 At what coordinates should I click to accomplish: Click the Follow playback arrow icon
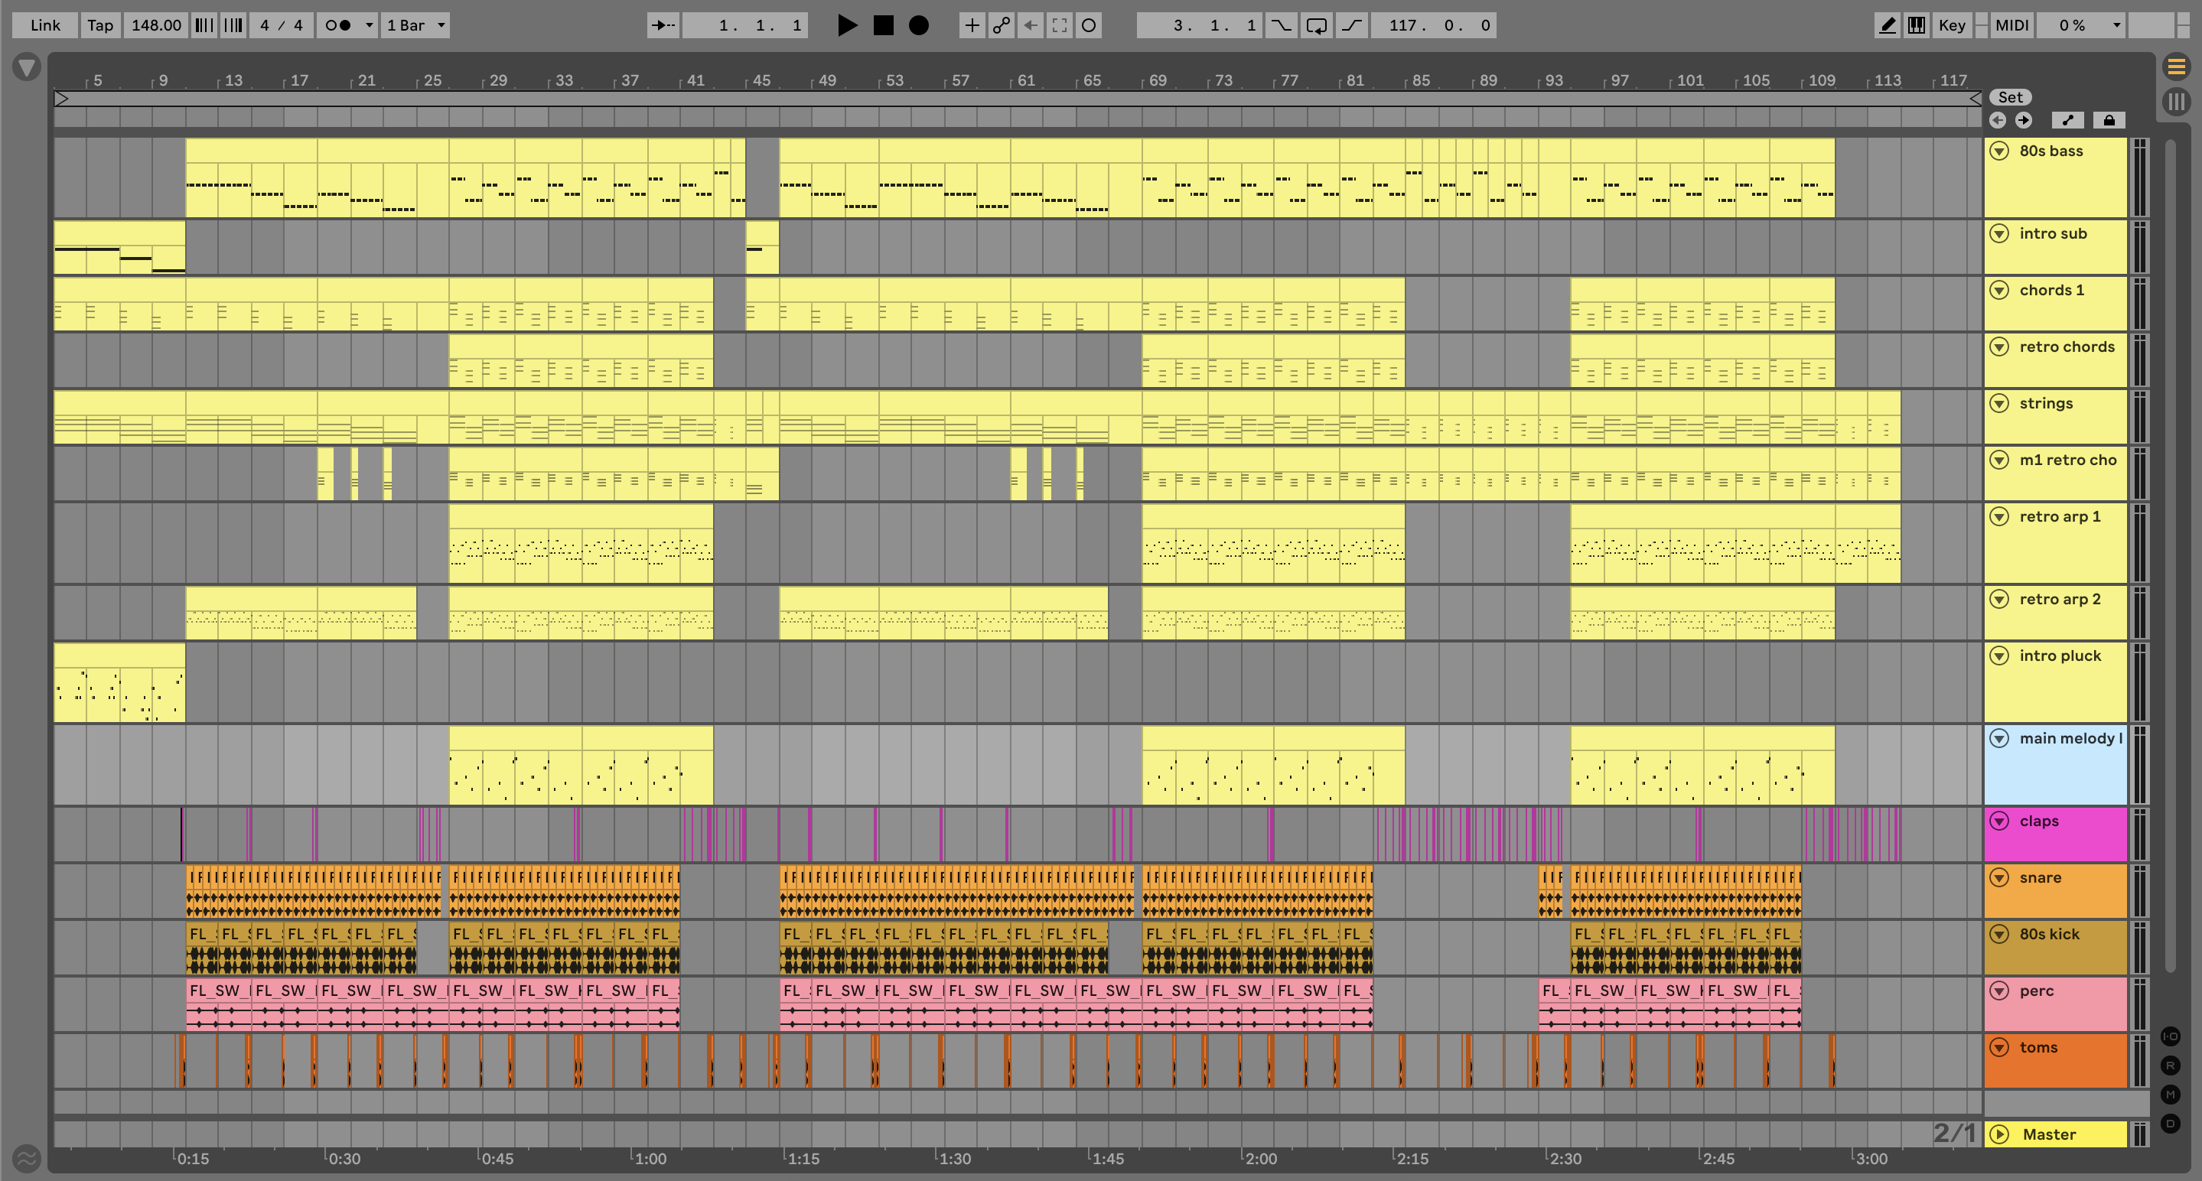(x=663, y=26)
